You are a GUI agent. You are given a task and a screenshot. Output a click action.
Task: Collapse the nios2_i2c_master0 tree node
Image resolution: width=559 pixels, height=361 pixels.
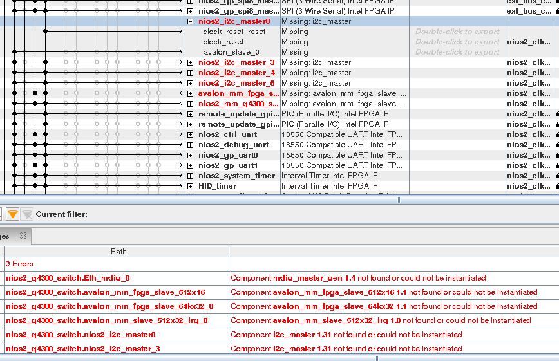190,21
